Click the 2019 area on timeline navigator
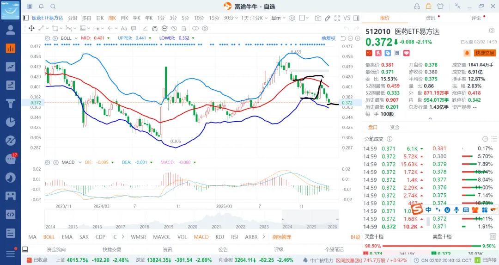 (x=168, y=220)
